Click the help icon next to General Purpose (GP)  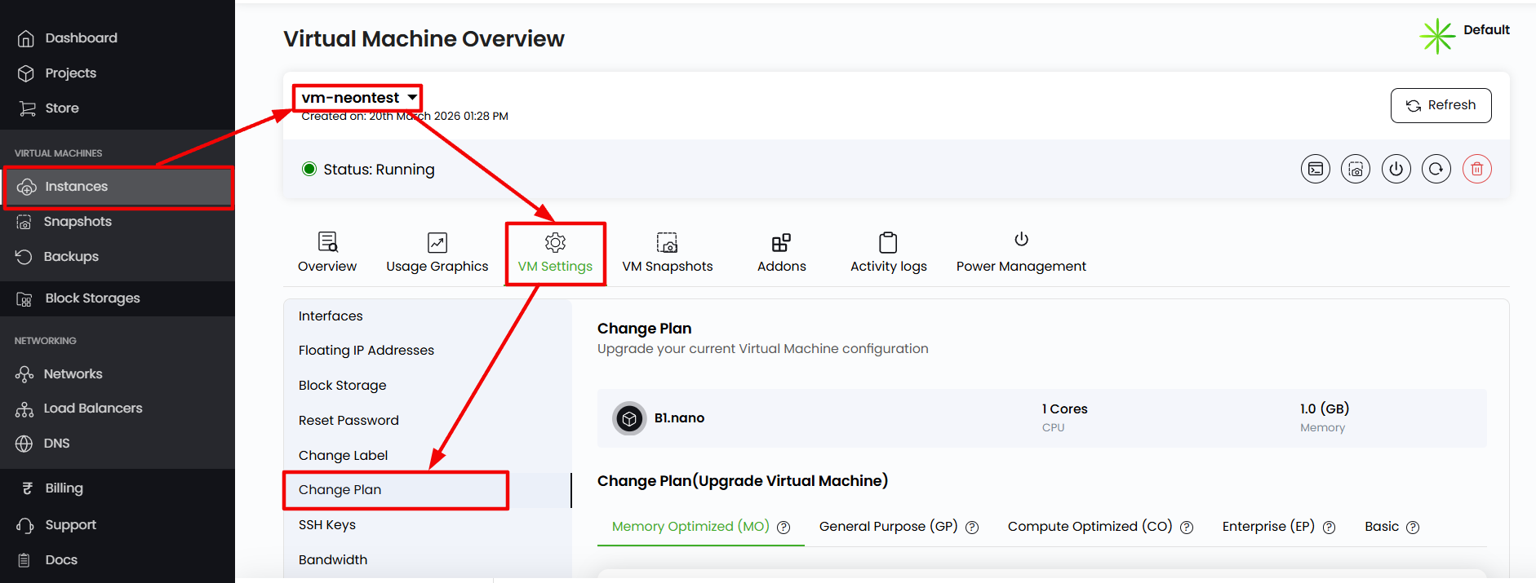[x=972, y=528]
